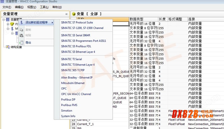224x129 pixels.
Task: Select SIMATIC S7-1200, S7-1500 Channel
Action: point(82,28)
